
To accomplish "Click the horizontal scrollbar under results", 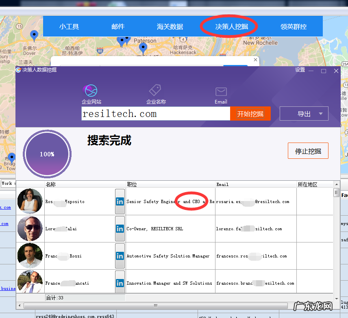I will pyautogui.click(x=154, y=305).
